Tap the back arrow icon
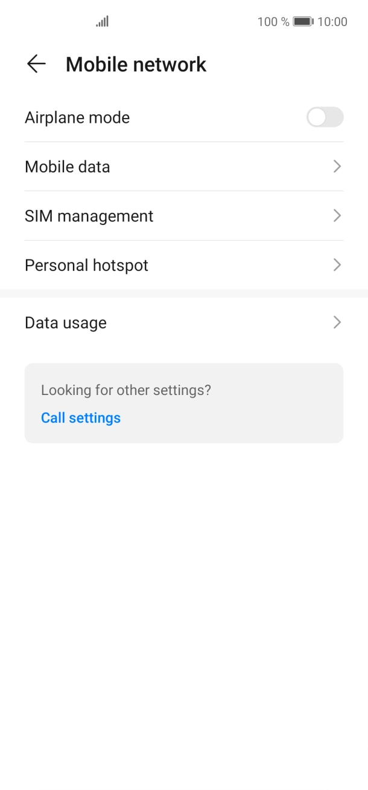Screen dimensions: 368x790 click(x=36, y=64)
